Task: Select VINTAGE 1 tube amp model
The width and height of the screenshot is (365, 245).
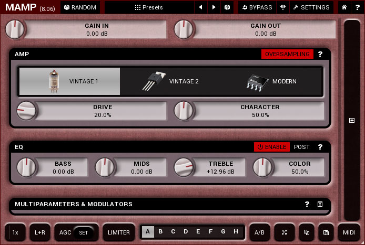Action: coord(69,81)
